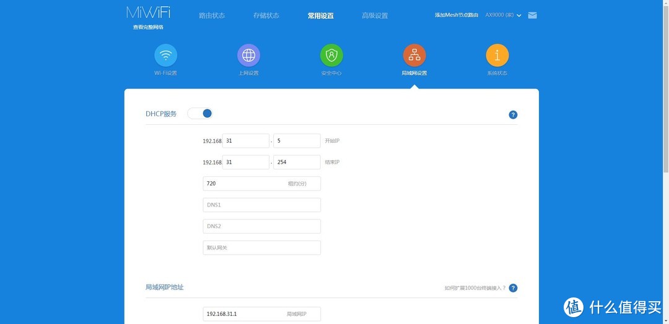Click the Wi-Fi设置 label text
The width and height of the screenshot is (669, 324).
tap(165, 73)
